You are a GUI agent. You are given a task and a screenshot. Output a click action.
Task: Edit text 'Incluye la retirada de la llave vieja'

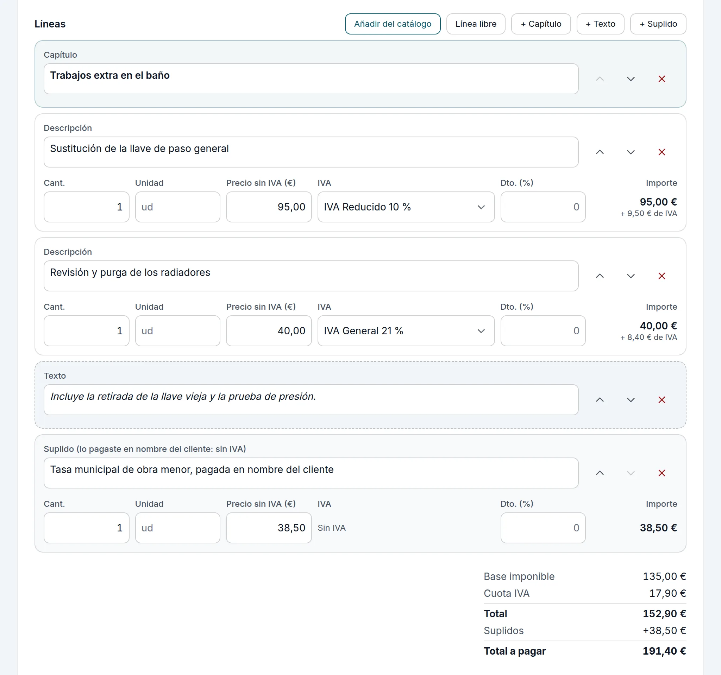click(x=311, y=400)
